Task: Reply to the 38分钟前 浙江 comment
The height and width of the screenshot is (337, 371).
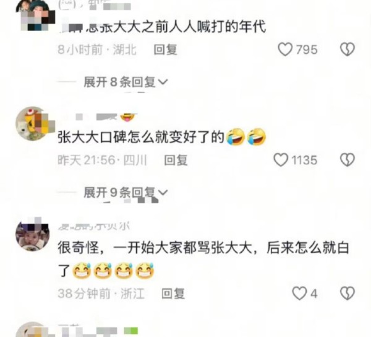Action: (173, 294)
